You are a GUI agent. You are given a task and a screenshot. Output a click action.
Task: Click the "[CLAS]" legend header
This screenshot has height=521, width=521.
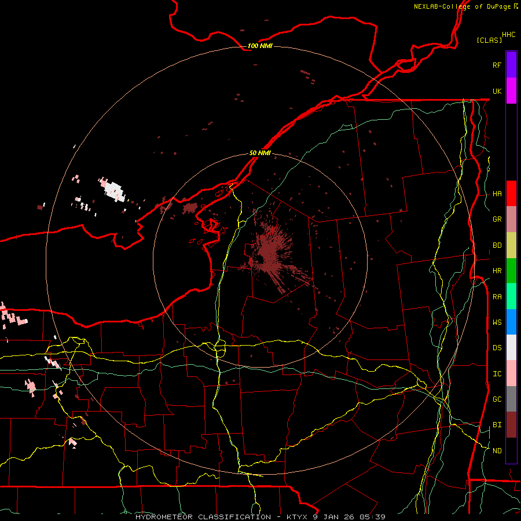click(489, 40)
